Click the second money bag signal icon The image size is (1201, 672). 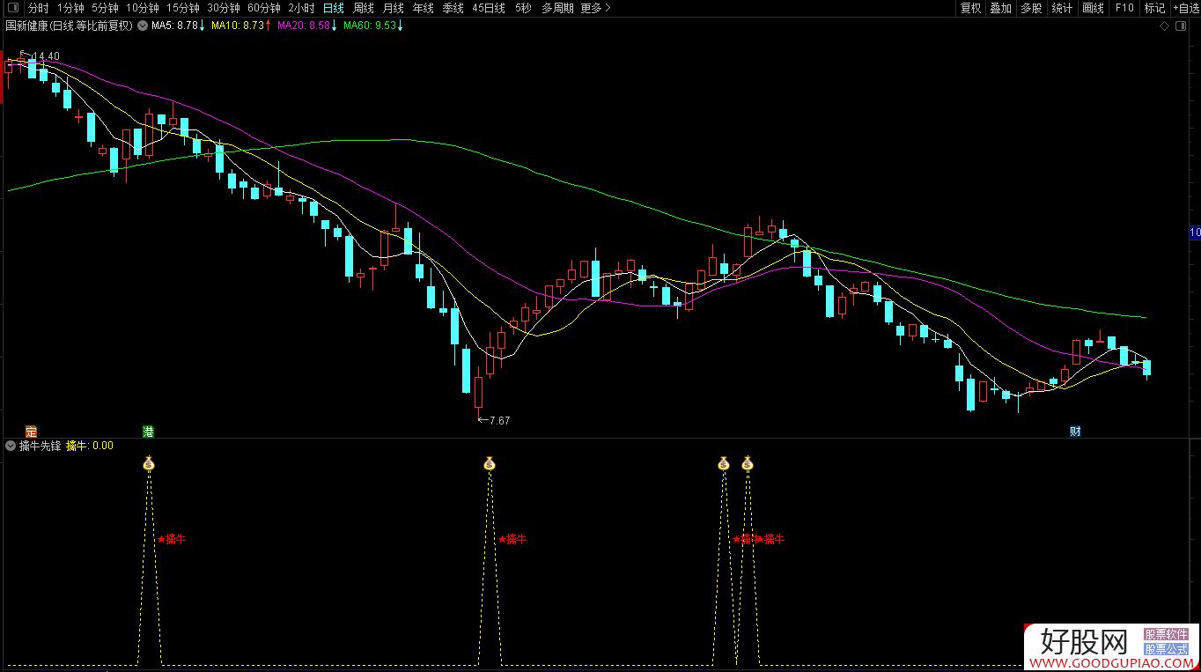click(x=490, y=463)
